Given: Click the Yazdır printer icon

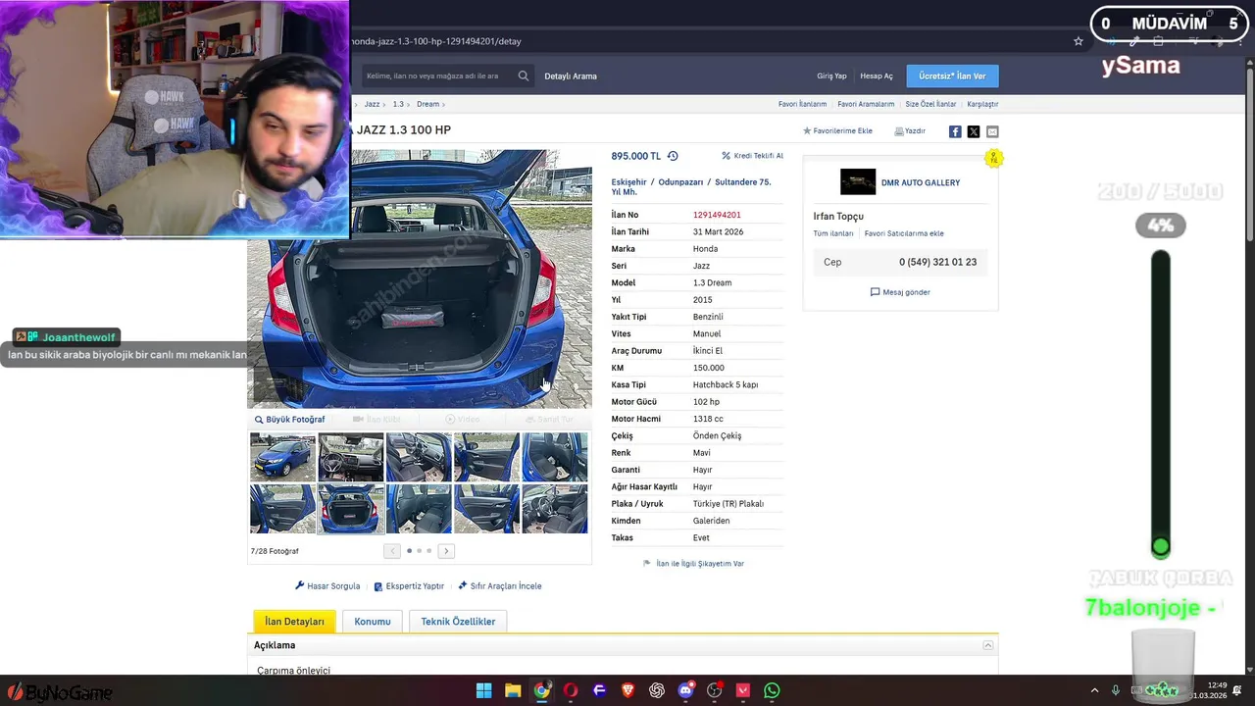Looking at the screenshot, I should [899, 130].
